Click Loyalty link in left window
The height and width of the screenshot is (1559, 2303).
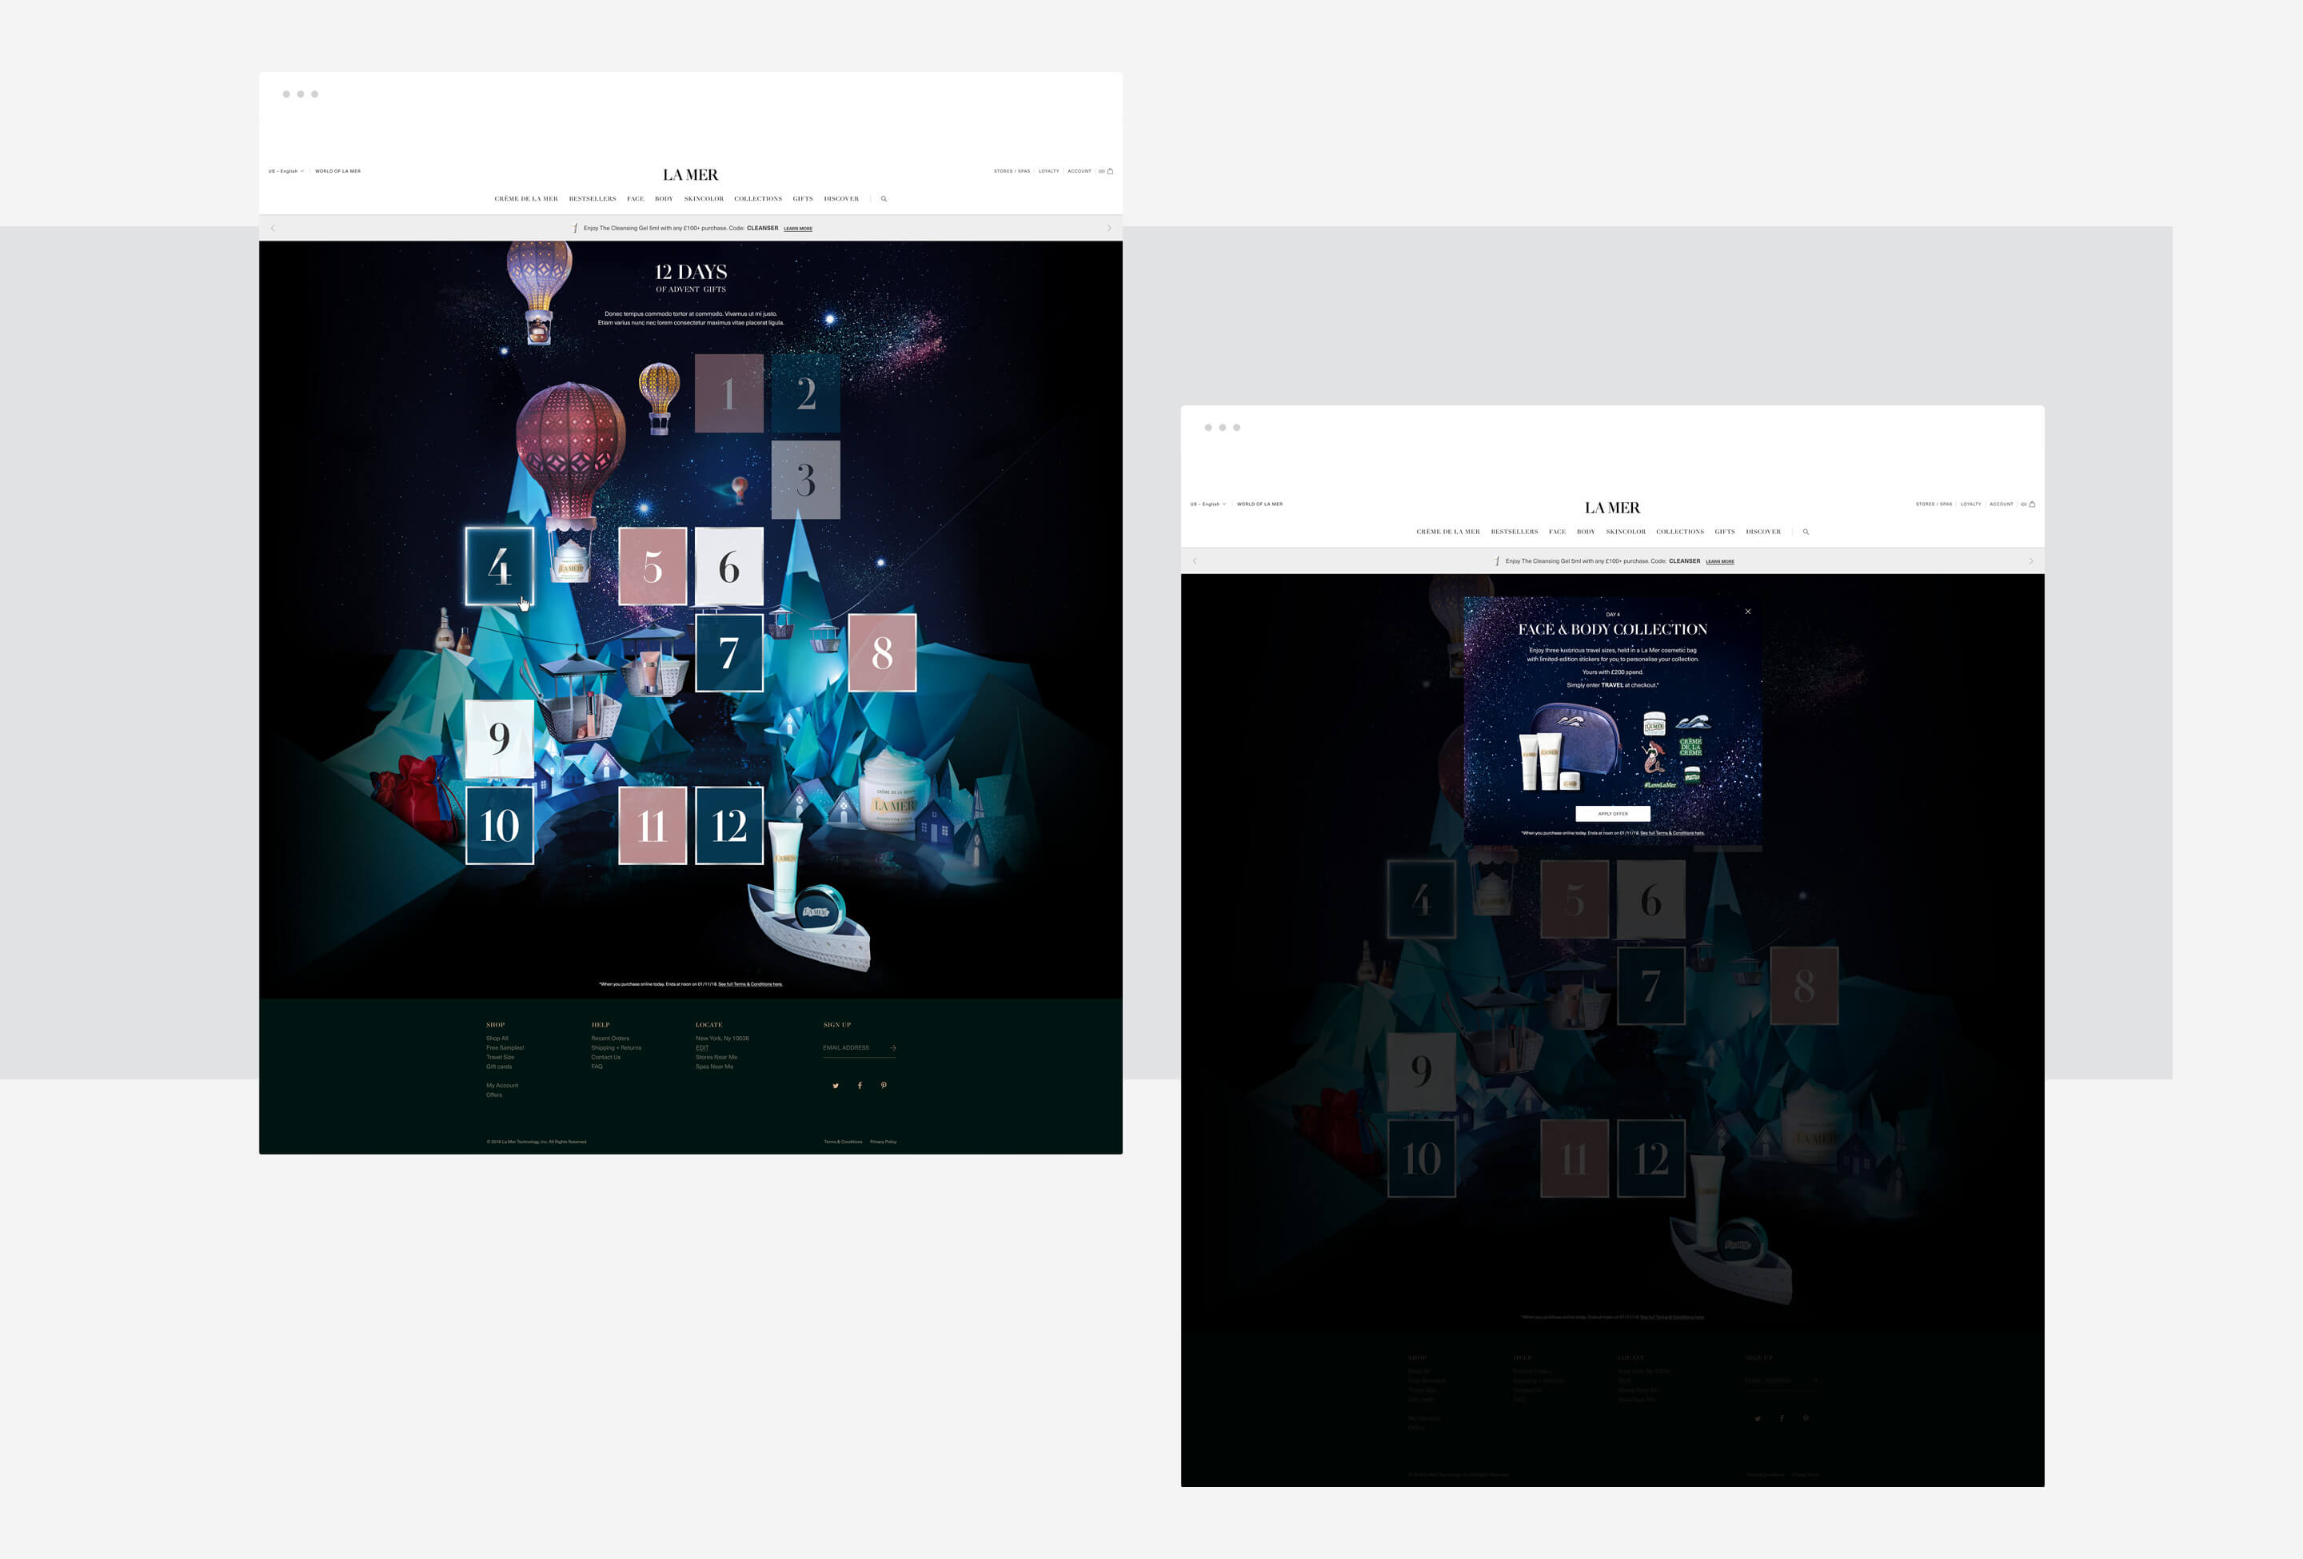pyautogui.click(x=1048, y=171)
